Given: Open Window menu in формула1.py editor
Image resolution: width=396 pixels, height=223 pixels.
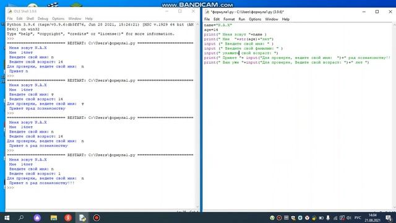Looking at the screenshot, I should [272, 19].
